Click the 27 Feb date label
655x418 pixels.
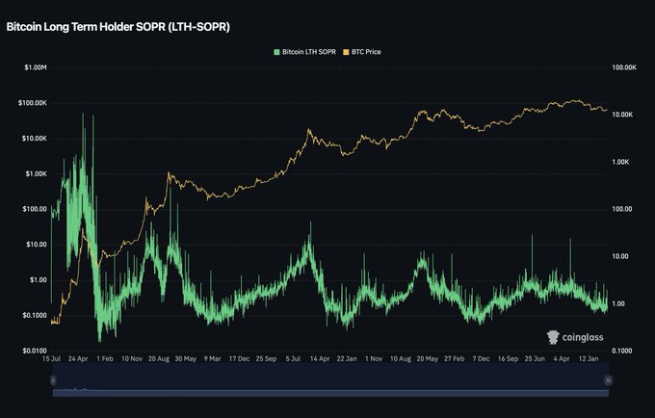tap(454, 358)
